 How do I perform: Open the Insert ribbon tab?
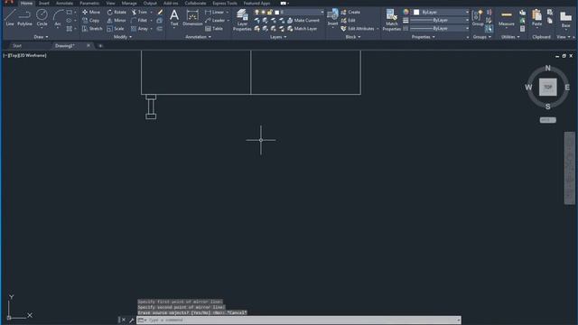point(44,3)
